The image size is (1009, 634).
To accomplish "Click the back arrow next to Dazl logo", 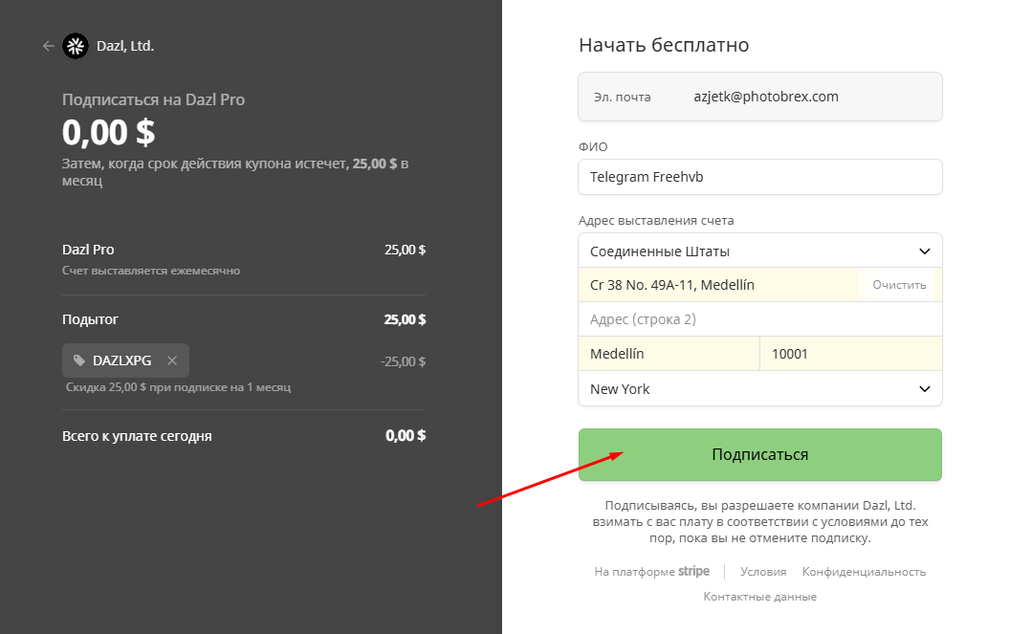I will click(x=49, y=46).
